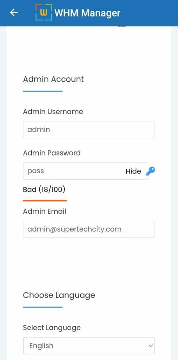This screenshot has height=360, width=178.
Task: Click the Select Language label
Action: pyautogui.click(x=52, y=328)
